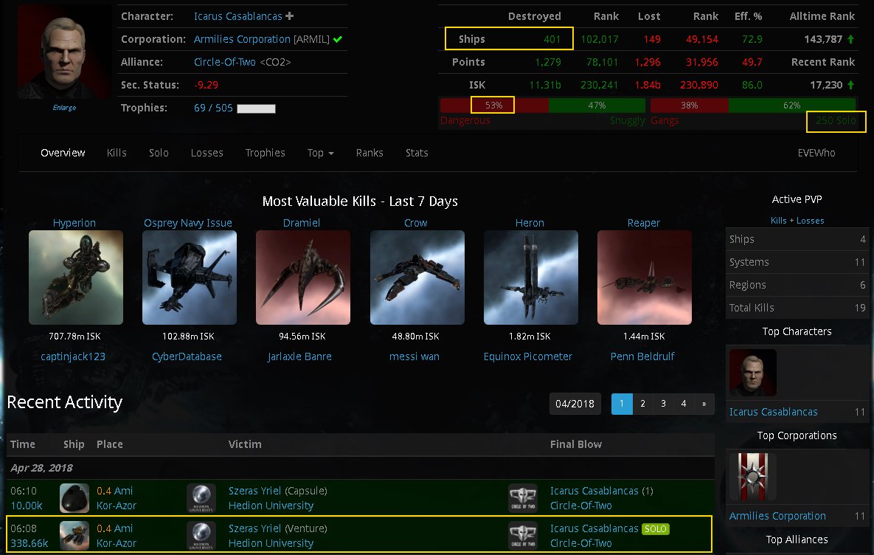This screenshot has height=555, width=874.
Task: Click the 62% Solo bar segment
Action: click(792, 105)
